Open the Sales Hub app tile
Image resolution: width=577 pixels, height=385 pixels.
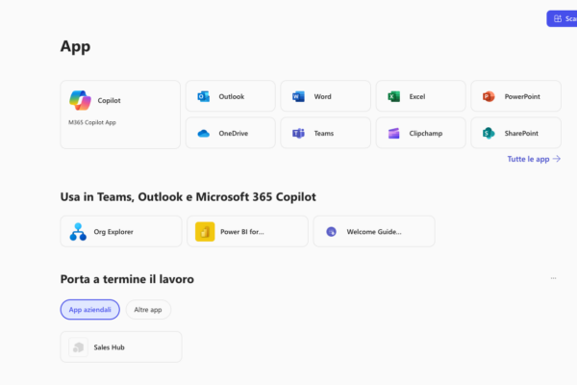click(x=120, y=346)
